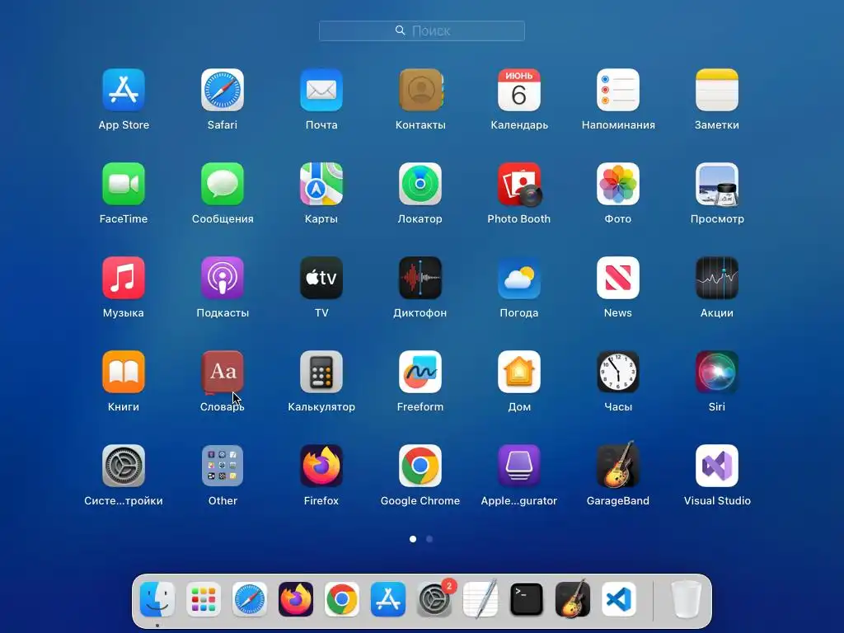
Task: Open Сообщения messages app
Action: point(223,184)
